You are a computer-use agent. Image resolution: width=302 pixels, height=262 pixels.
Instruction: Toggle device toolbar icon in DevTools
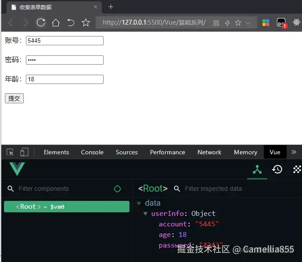tap(24, 152)
